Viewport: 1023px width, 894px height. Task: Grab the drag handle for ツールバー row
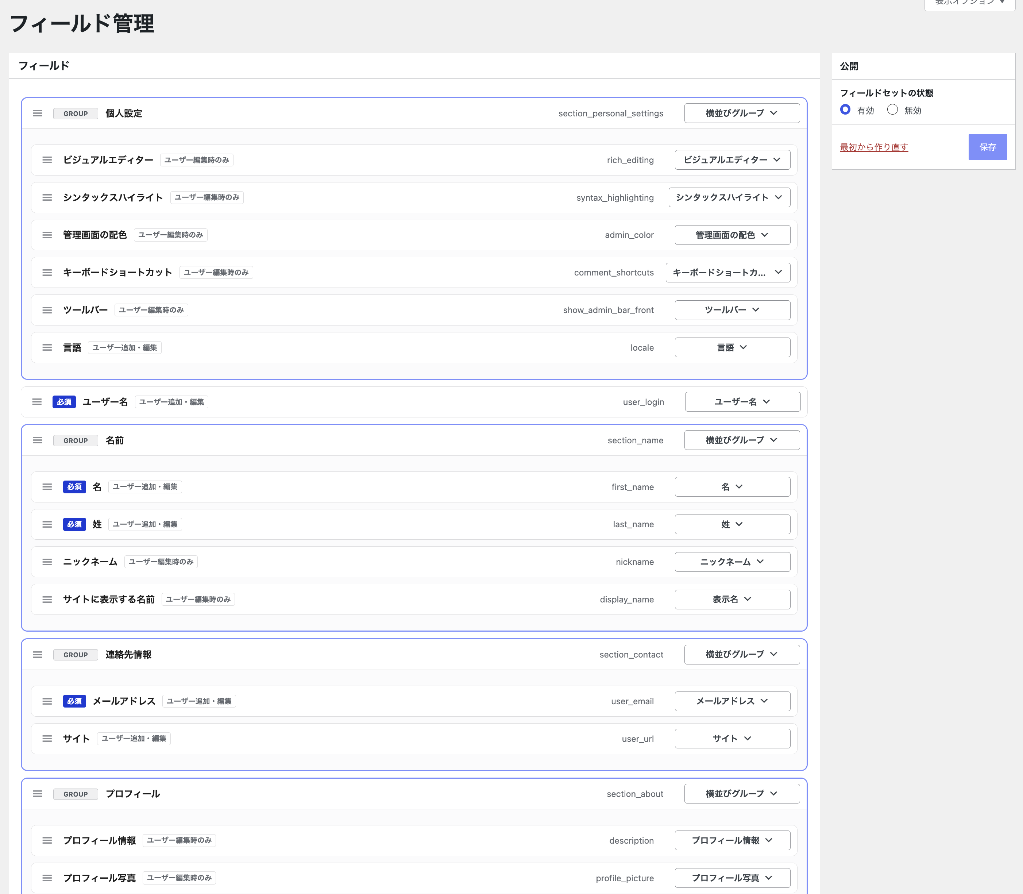point(47,310)
